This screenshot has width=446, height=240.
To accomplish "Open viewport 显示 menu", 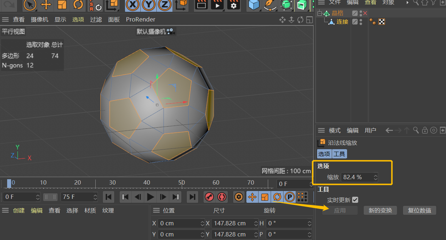I will coord(60,19).
